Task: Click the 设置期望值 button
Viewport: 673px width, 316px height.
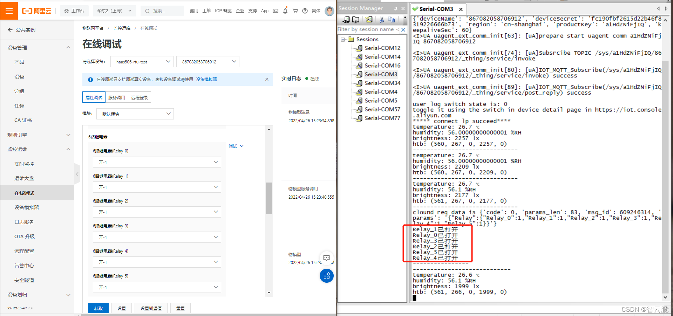Action: (151, 308)
